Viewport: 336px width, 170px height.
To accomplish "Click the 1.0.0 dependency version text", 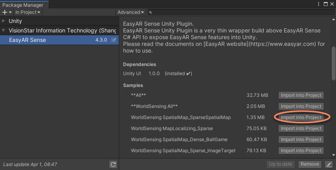I will (x=154, y=74).
